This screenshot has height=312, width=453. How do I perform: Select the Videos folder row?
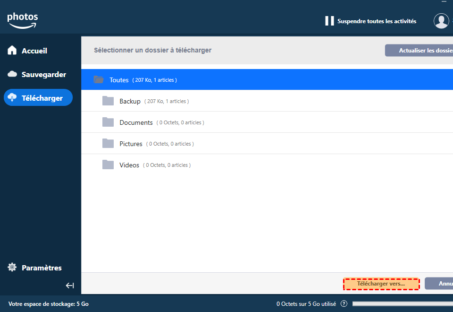click(267, 165)
